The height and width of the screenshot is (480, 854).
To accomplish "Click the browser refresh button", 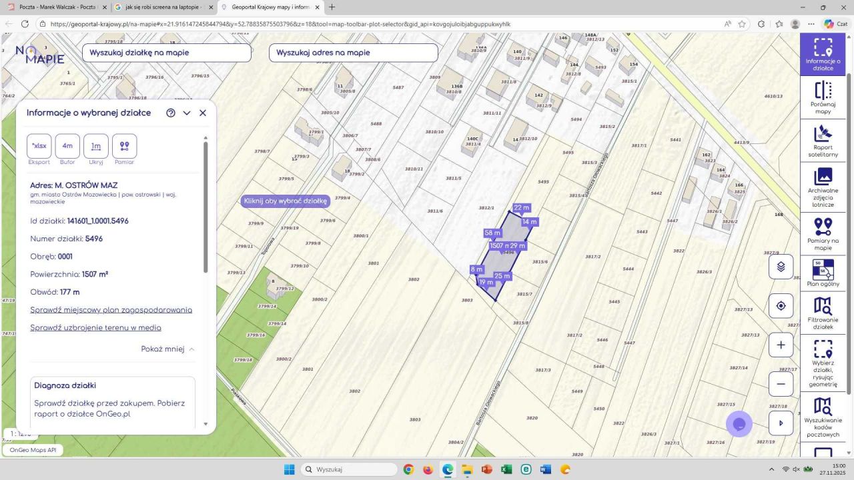I will point(25,24).
